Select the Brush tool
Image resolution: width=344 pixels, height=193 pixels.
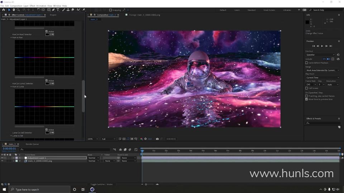[64, 10]
